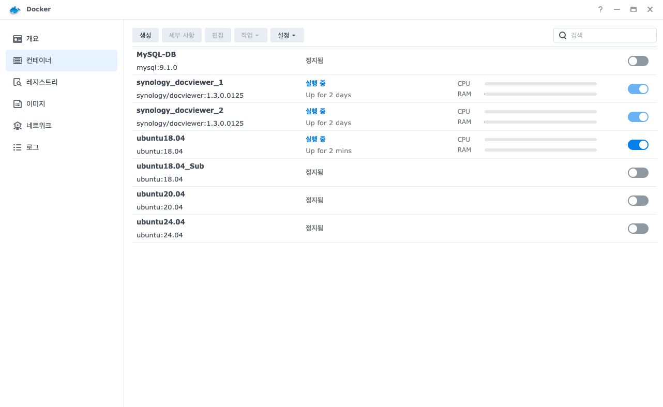
Task: Click the CPU usage bar of ubuntu18.04
Action: click(540, 140)
